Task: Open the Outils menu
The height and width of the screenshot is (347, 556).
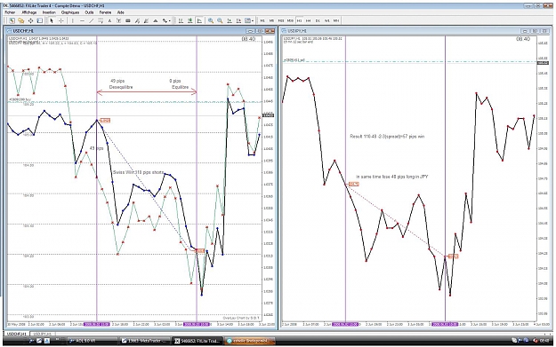Action: tap(89, 12)
